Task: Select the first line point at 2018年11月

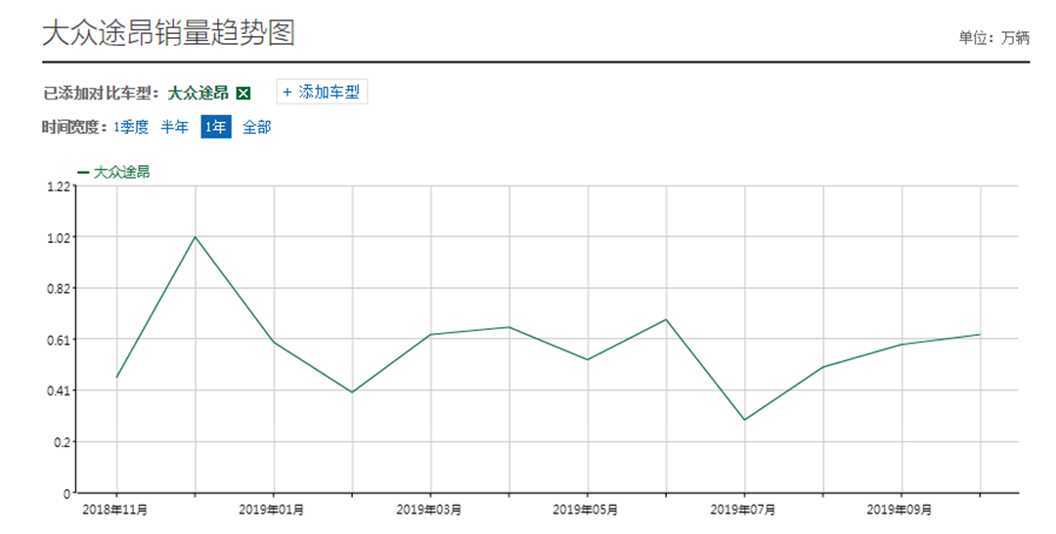Action: (x=117, y=377)
